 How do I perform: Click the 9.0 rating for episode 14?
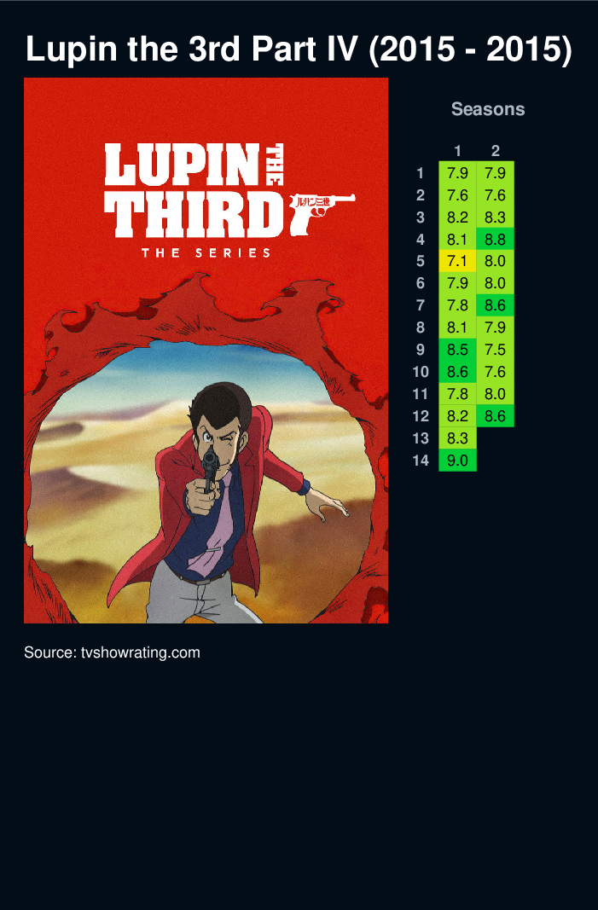457,461
